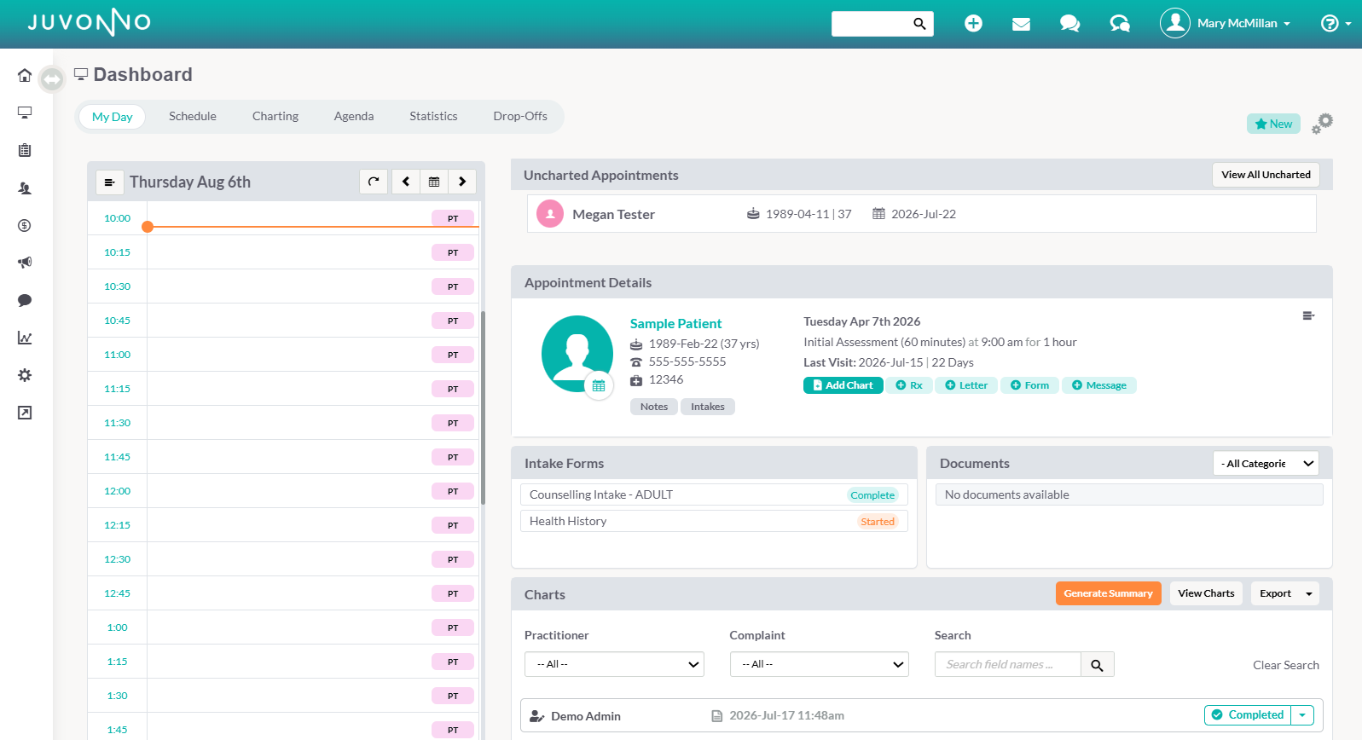Add an Rx prescription
Image resolution: width=1362 pixels, height=740 pixels.
pyautogui.click(x=909, y=385)
